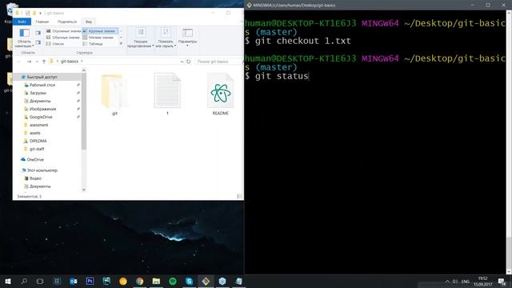The width and height of the screenshot is (512, 288).
Task: Open Показать или скрыть dropdown
Action: point(166,38)
